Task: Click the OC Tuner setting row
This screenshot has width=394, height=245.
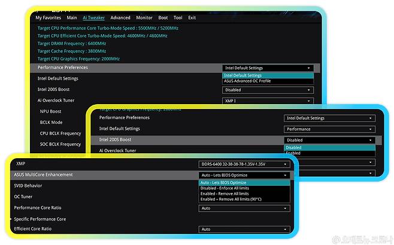Action: [x=24, y=196]
